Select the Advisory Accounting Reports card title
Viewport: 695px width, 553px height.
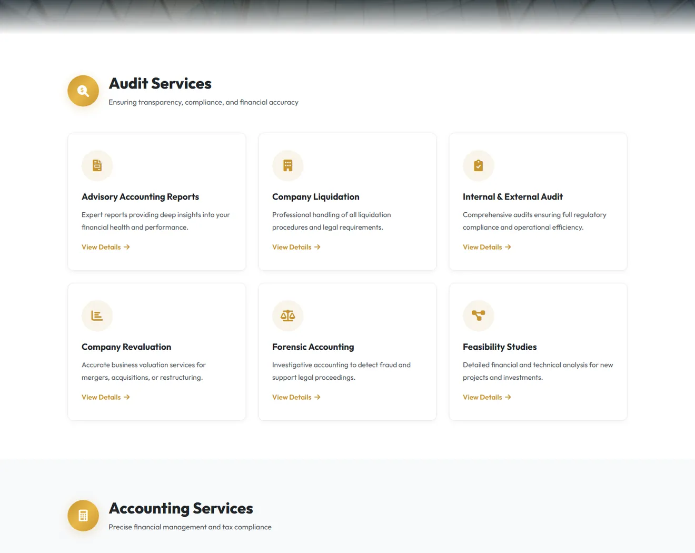tap(140, 197)
